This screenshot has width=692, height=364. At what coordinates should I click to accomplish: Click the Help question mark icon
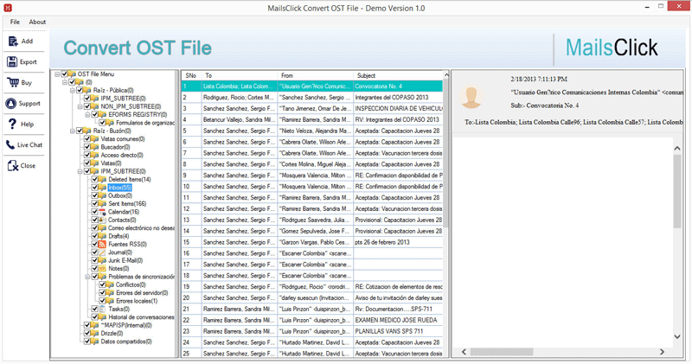(x=12, y=124)
